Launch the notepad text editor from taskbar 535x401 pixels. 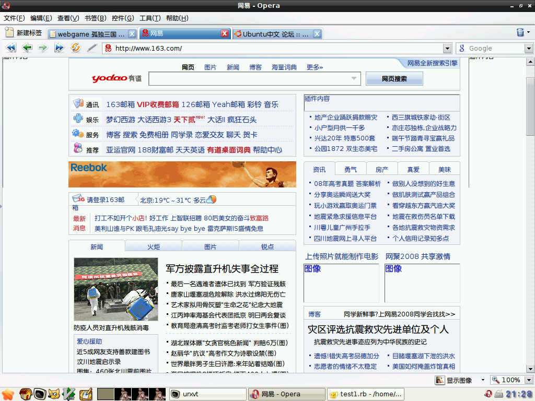[86, 394]
